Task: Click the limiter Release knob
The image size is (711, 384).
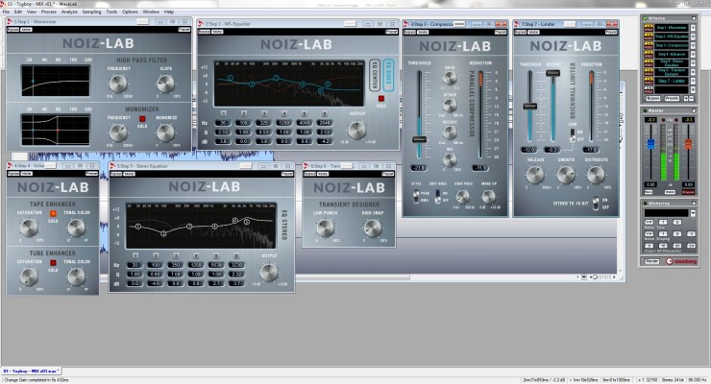Action: tap(535, 175)
